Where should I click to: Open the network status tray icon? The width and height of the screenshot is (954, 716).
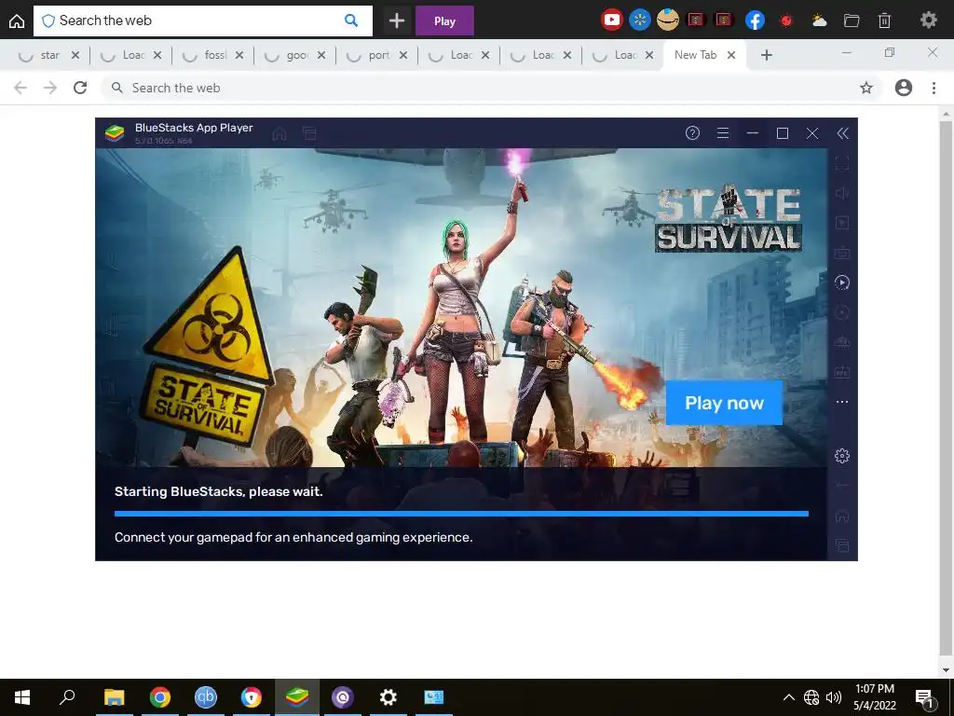pos(811,697)
